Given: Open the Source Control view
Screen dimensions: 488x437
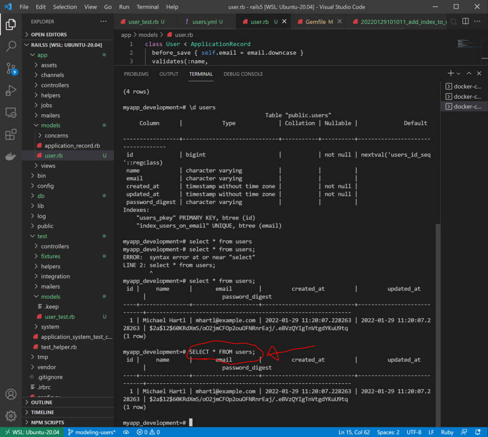Looking at the screenshot, I should (11, 68).
